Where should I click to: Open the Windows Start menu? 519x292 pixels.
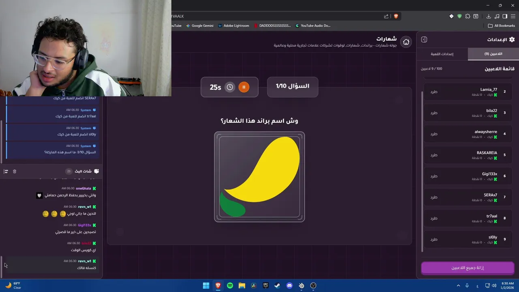pyautogui.click(x=206, y=286)
